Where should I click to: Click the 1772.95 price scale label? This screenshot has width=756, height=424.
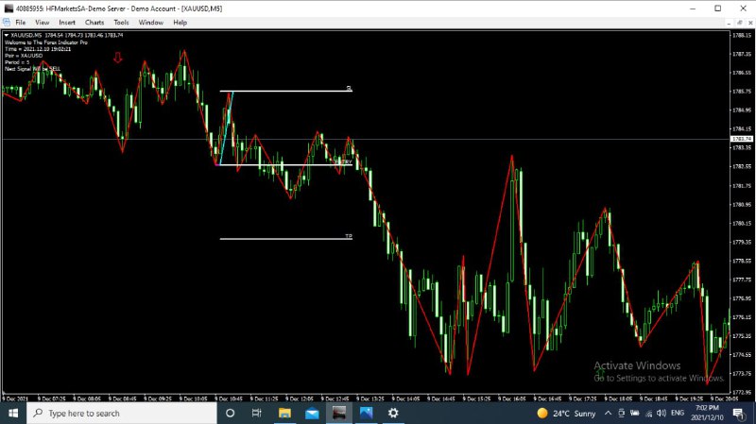(x=742, y=392)
